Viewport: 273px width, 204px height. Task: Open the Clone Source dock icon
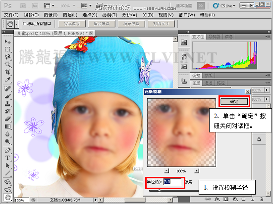coord(184,81)
